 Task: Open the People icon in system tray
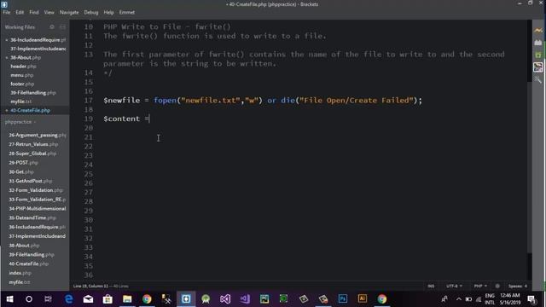[x=444, y=299]
